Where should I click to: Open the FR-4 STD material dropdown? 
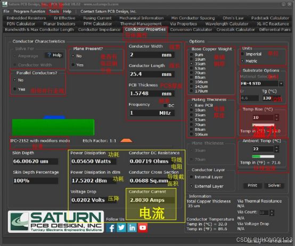pyautogui.click(x=281, y=83)
